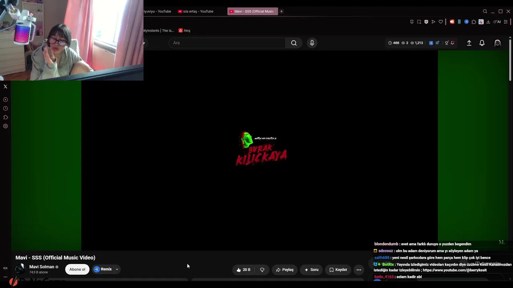Viewport: 513px width, 288px height.
Task: Open a new browser tab with plus
Action: 281,11
